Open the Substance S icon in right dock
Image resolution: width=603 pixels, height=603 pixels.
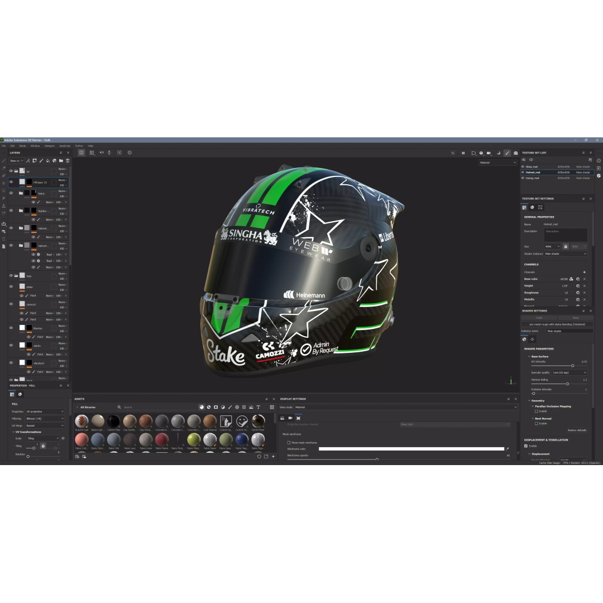coord(599,175)
